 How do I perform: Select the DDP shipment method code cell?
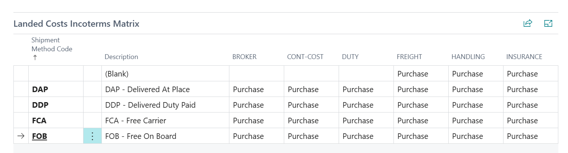40,105
